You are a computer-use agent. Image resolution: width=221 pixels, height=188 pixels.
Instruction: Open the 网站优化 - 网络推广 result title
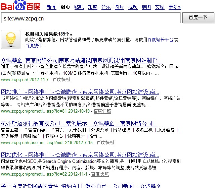point(80,155)
